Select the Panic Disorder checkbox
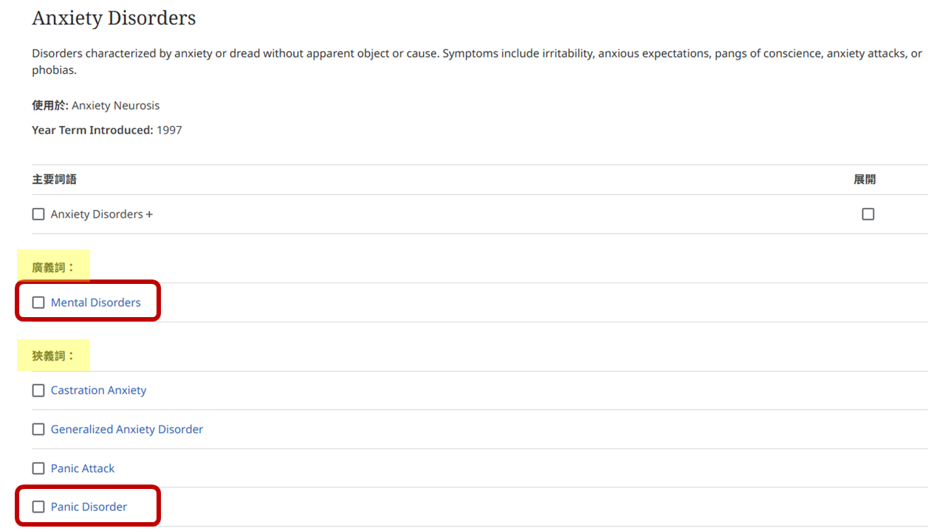 click(38, 507)
